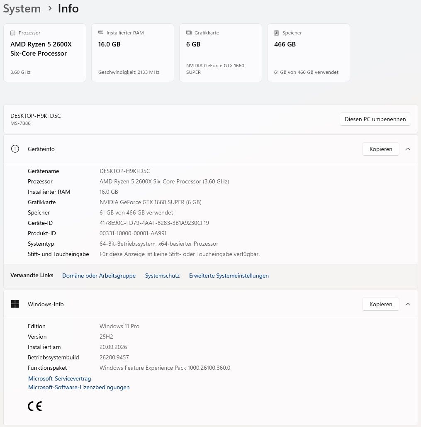Select the Grafikkarte summary card
Viewport: 421px width, 427px height.
click(x=220, y=53)
